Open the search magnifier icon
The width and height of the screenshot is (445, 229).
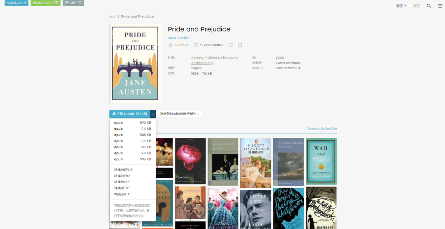coord(429,6)
